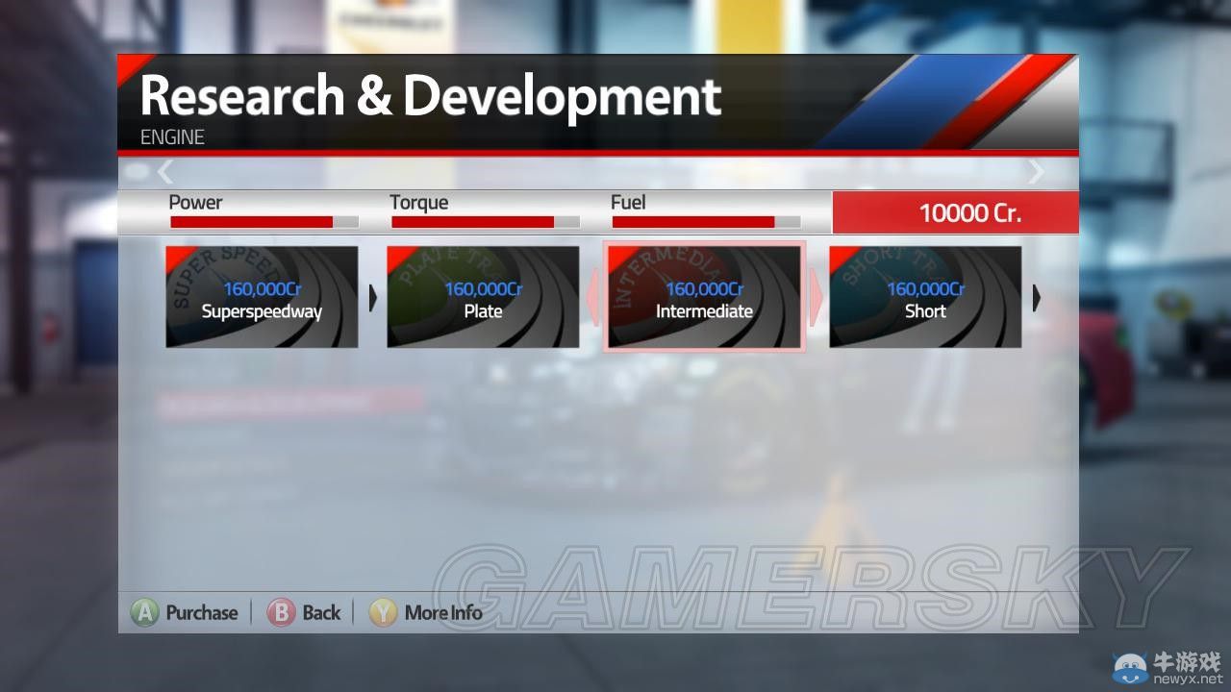Click pink left arrow beside Intermediate card
The height and width of the screenshot is (692, 1231).
(593, 298)
